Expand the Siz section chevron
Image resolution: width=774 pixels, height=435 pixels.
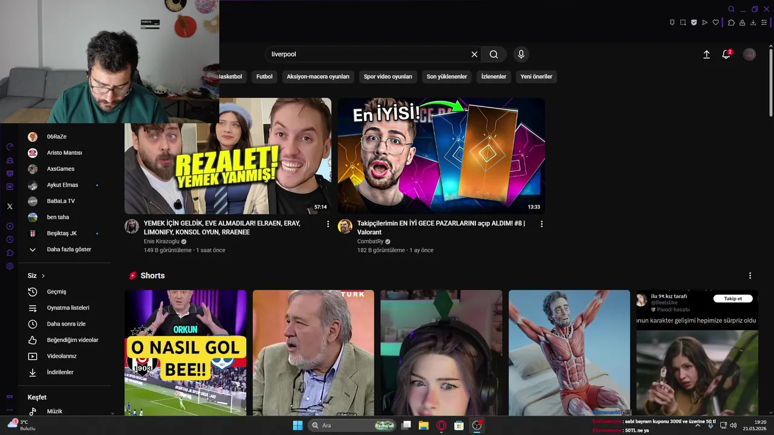[x=43, y=276]
